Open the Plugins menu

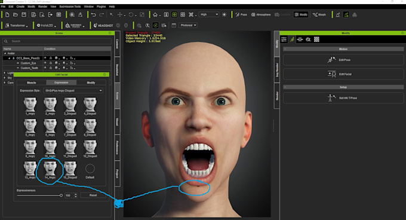[101, 7]
